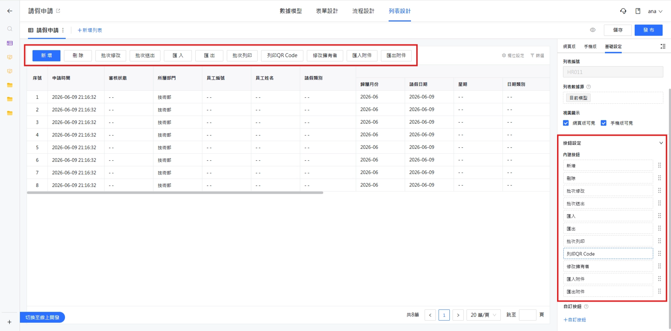Click the 刪除 toolbar button

pos(78,56)
